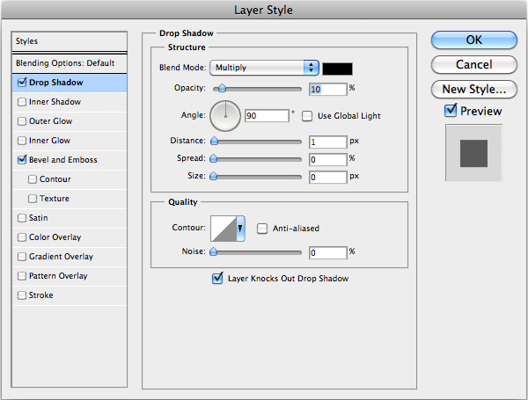Image resolution: width=528 pixels, height=400 pixels.
Task: Check the Anti-aliased option
Action: tap(262, 229)
